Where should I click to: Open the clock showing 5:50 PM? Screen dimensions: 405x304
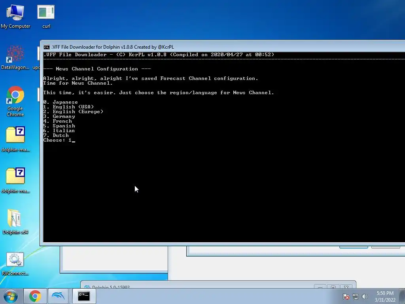click(385, 296)
